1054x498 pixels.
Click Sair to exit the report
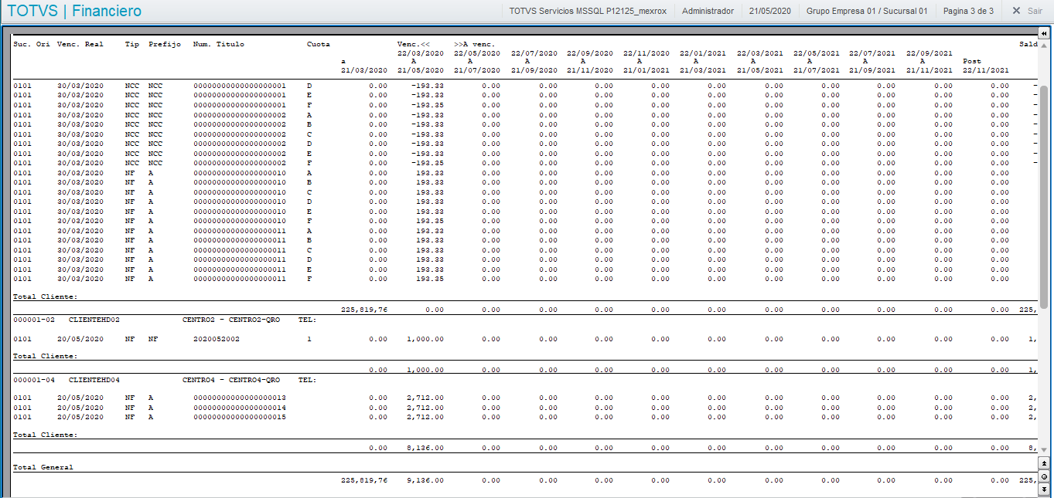point(1027,12)
